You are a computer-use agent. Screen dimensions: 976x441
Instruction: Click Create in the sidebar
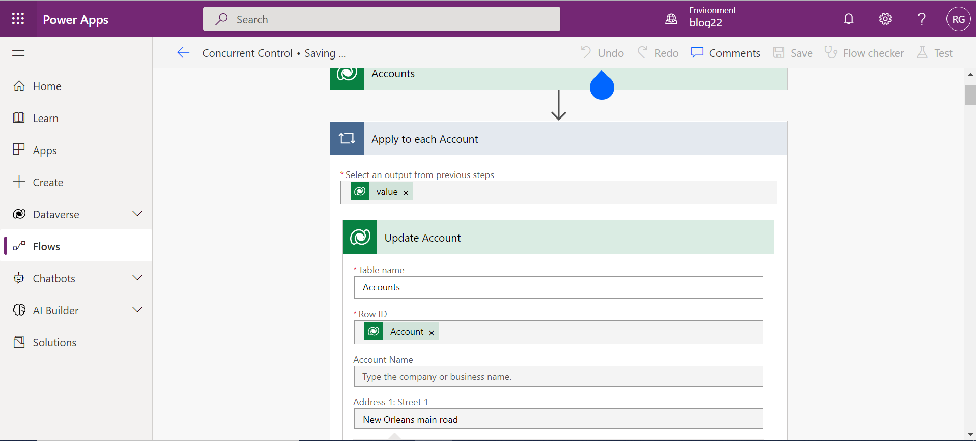pos(76,182)
